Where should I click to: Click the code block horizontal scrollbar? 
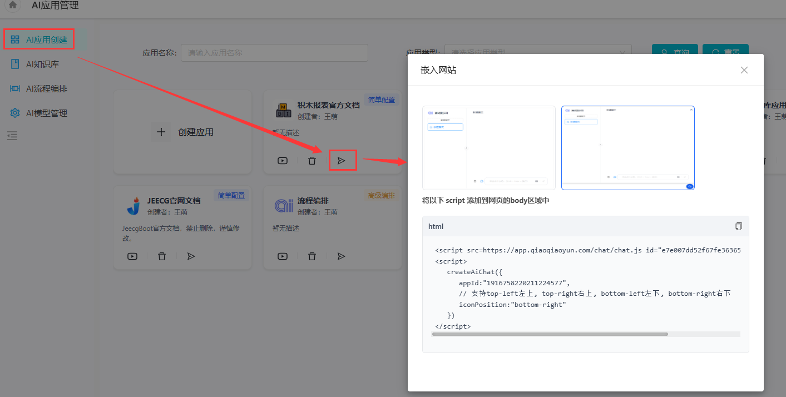click(x=550, y=334)
